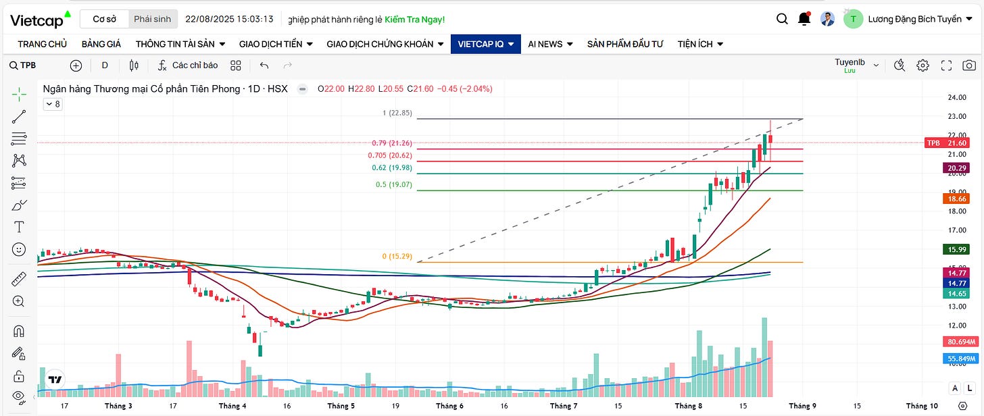The width and height of the screenshot is (984, 416).
Task: Select the ruler measure tool
Action: click(x=19, y=278)
